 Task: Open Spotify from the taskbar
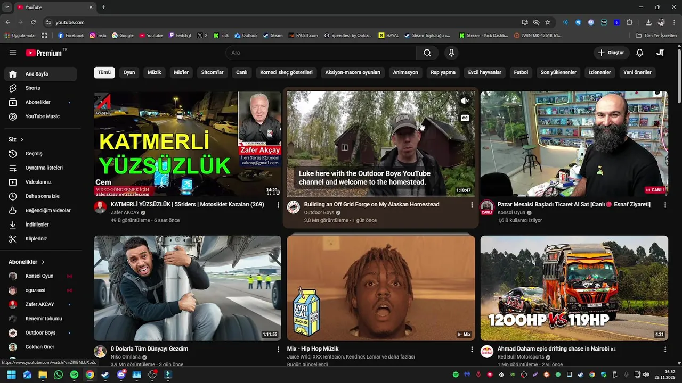coord(74,374)
